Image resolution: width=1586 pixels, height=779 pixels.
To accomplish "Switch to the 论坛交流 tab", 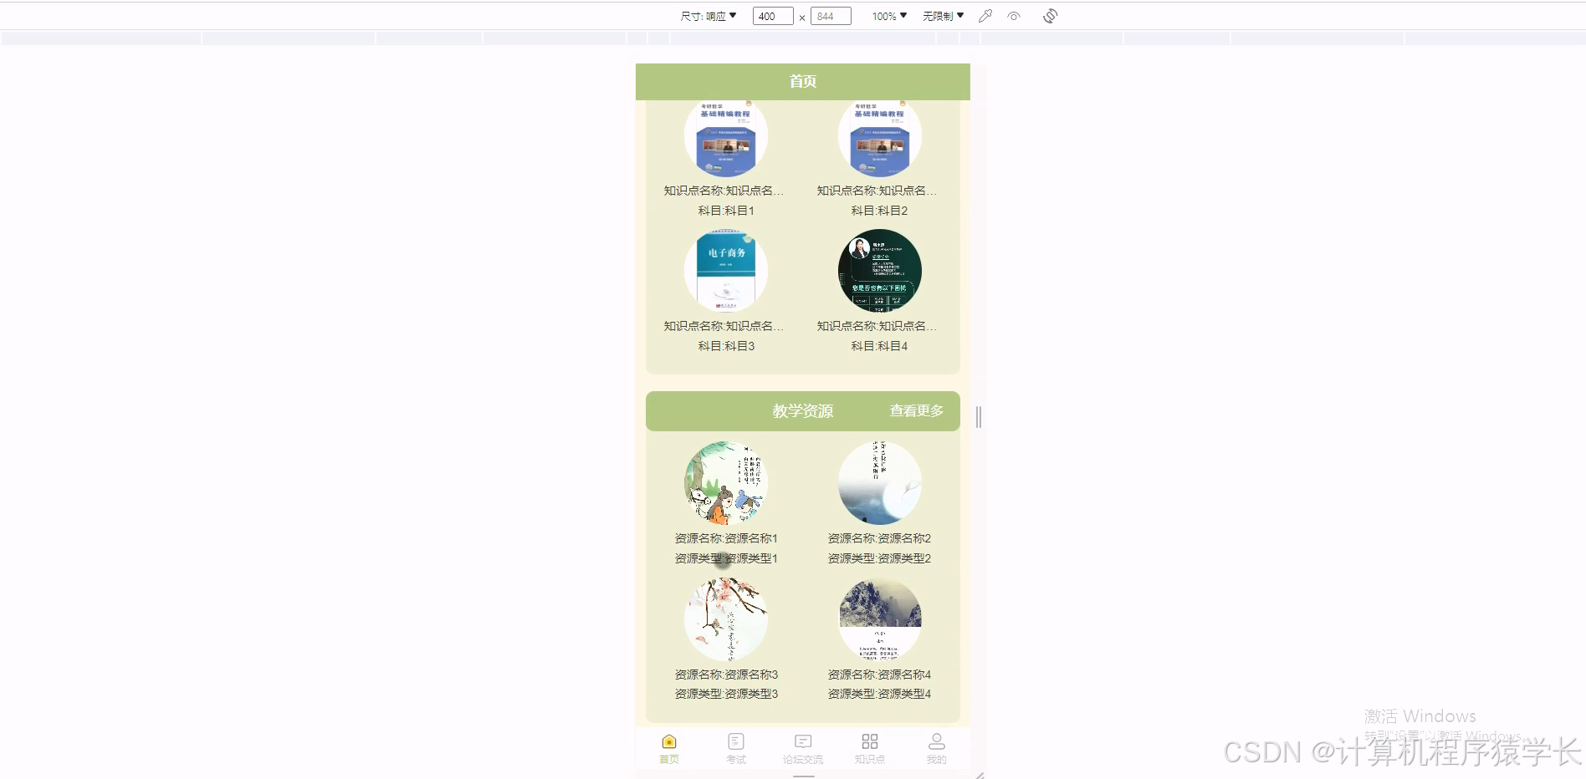I will click(802, 748).
